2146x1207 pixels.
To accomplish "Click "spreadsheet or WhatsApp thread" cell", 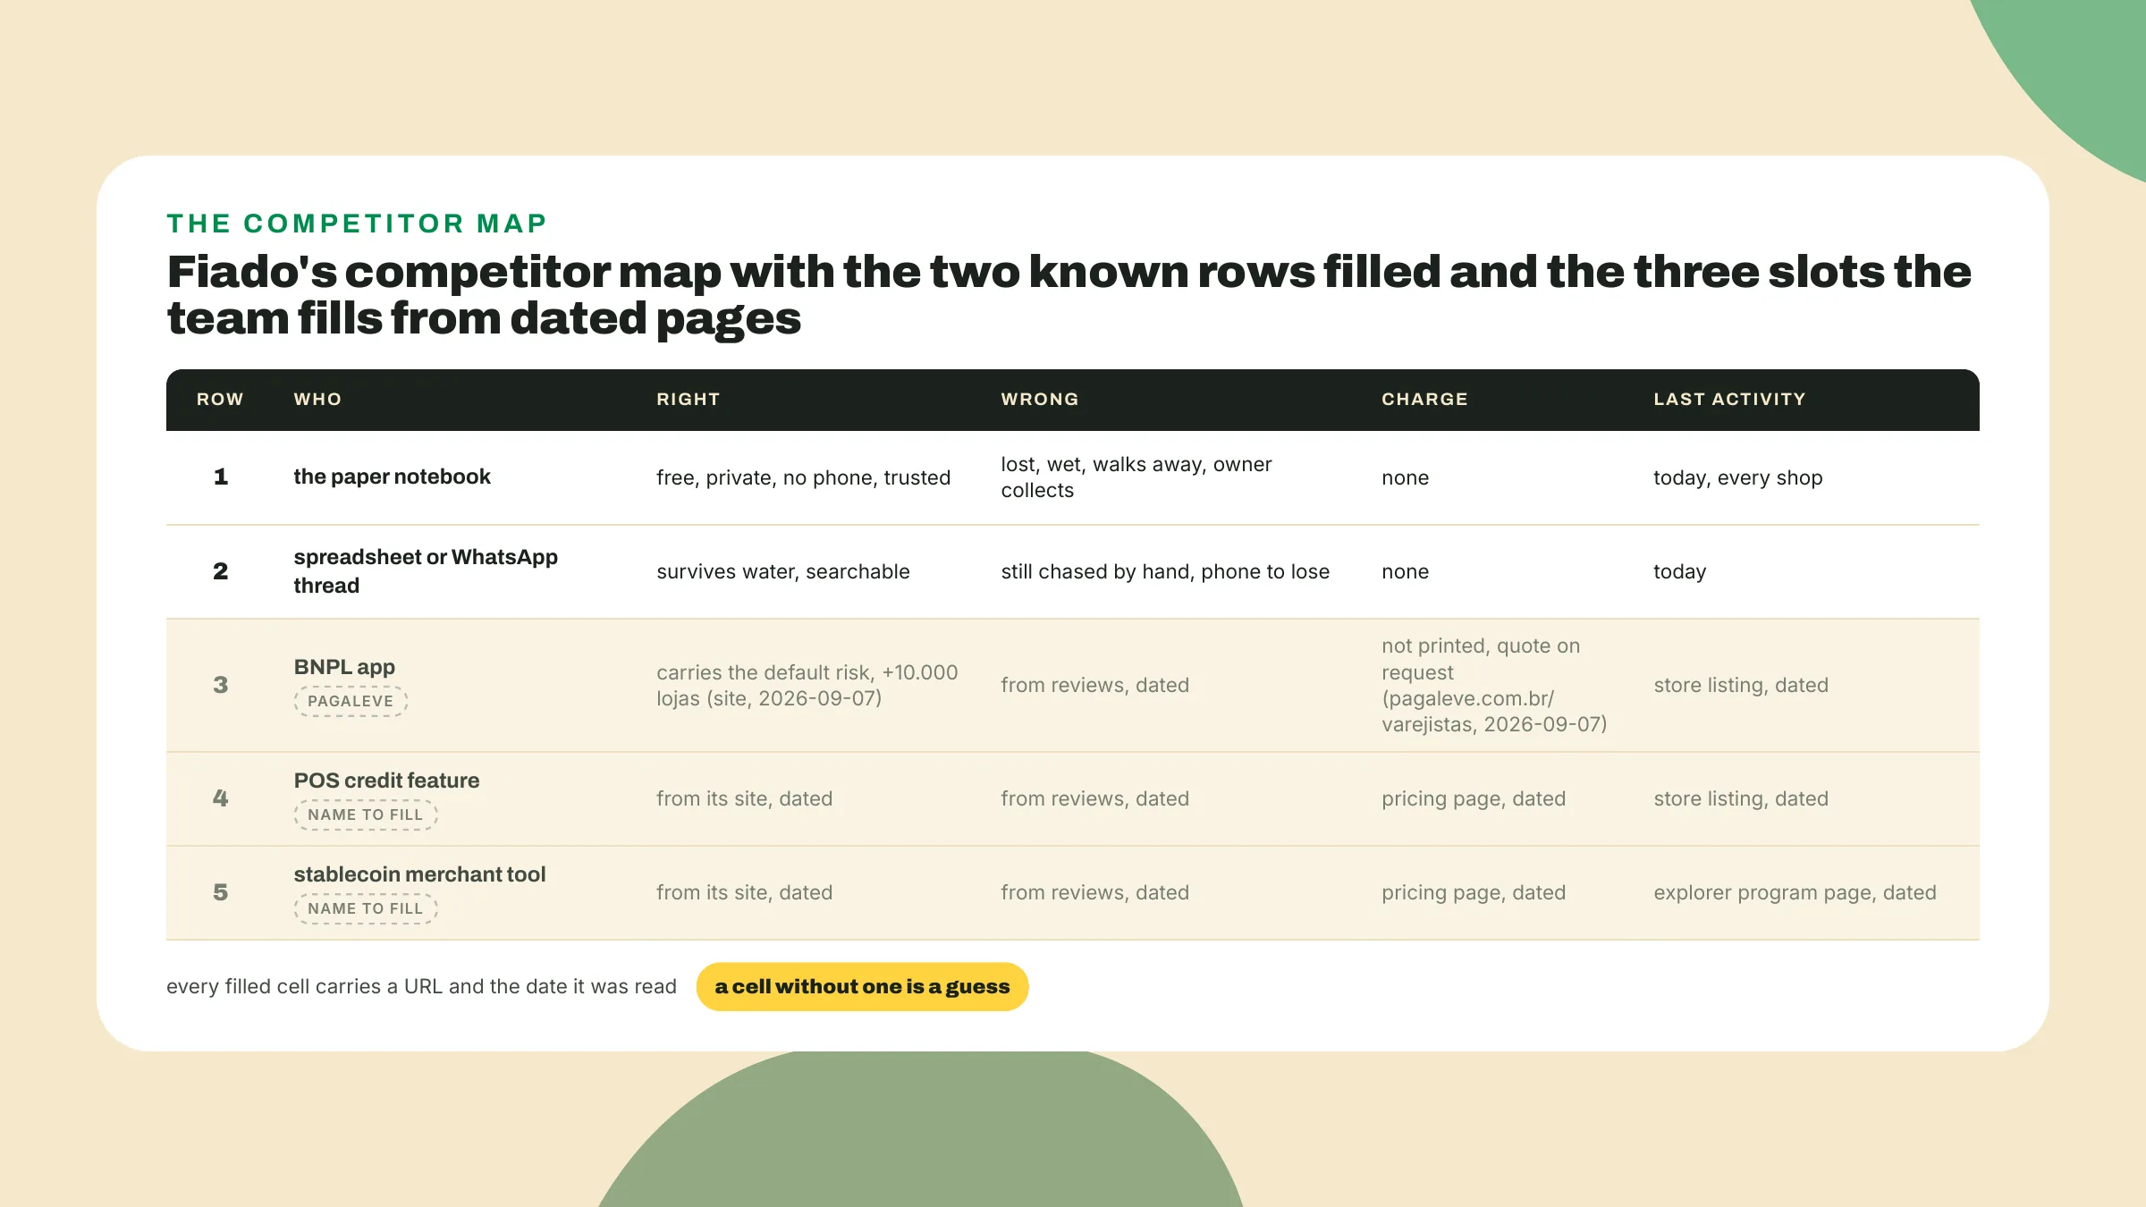I will click(x=426, y=571).
